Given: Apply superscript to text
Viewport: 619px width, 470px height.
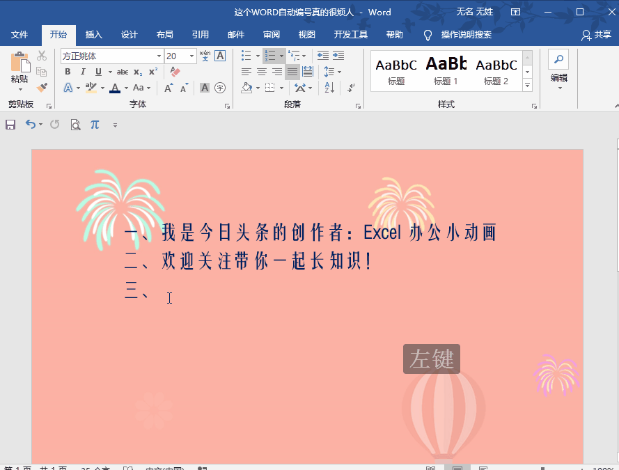Looking at the screenshot, I should click(152, 71).
